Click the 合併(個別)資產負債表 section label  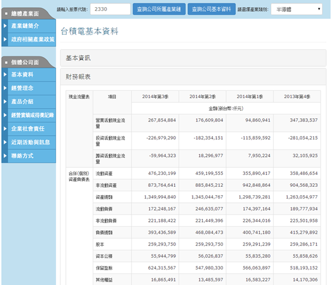pyautogui.click(x=79, y=177)
